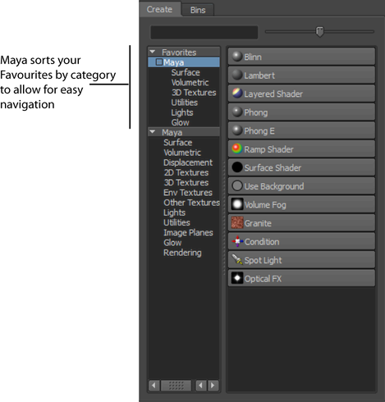This screenshot has height=402, width=385.
Task: Click the icon size slider handle
Action: pyautogui.click(x=319, y=31)
